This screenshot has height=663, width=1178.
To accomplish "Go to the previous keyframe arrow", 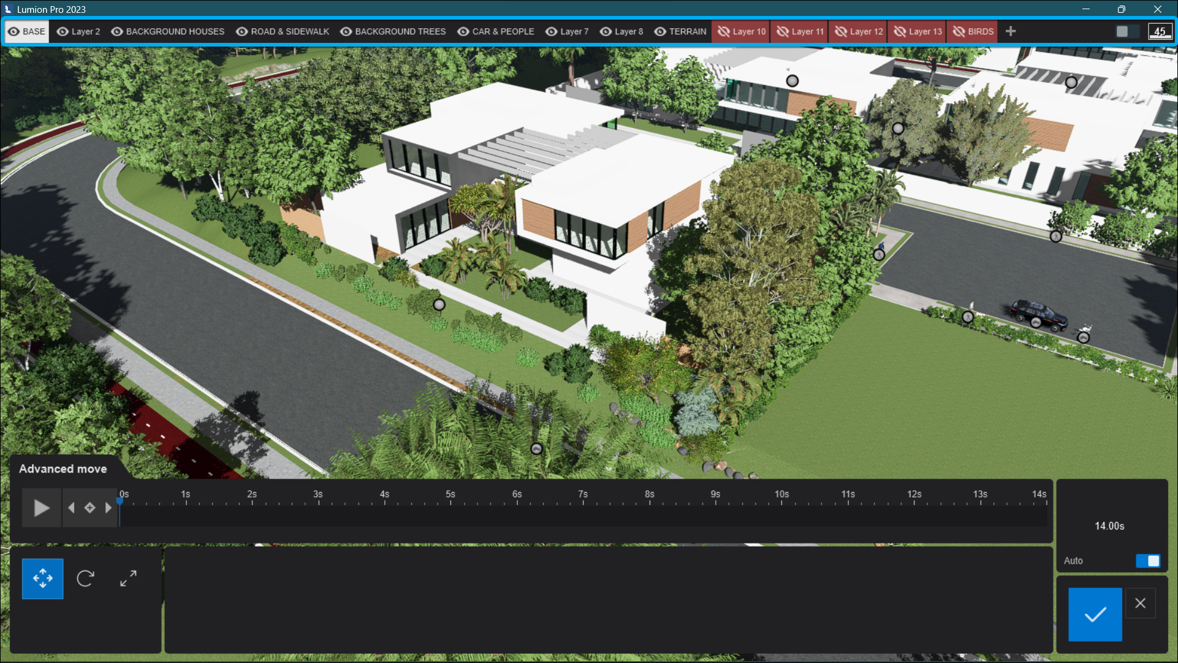I will pyautogui.click(x=72, y=508).
